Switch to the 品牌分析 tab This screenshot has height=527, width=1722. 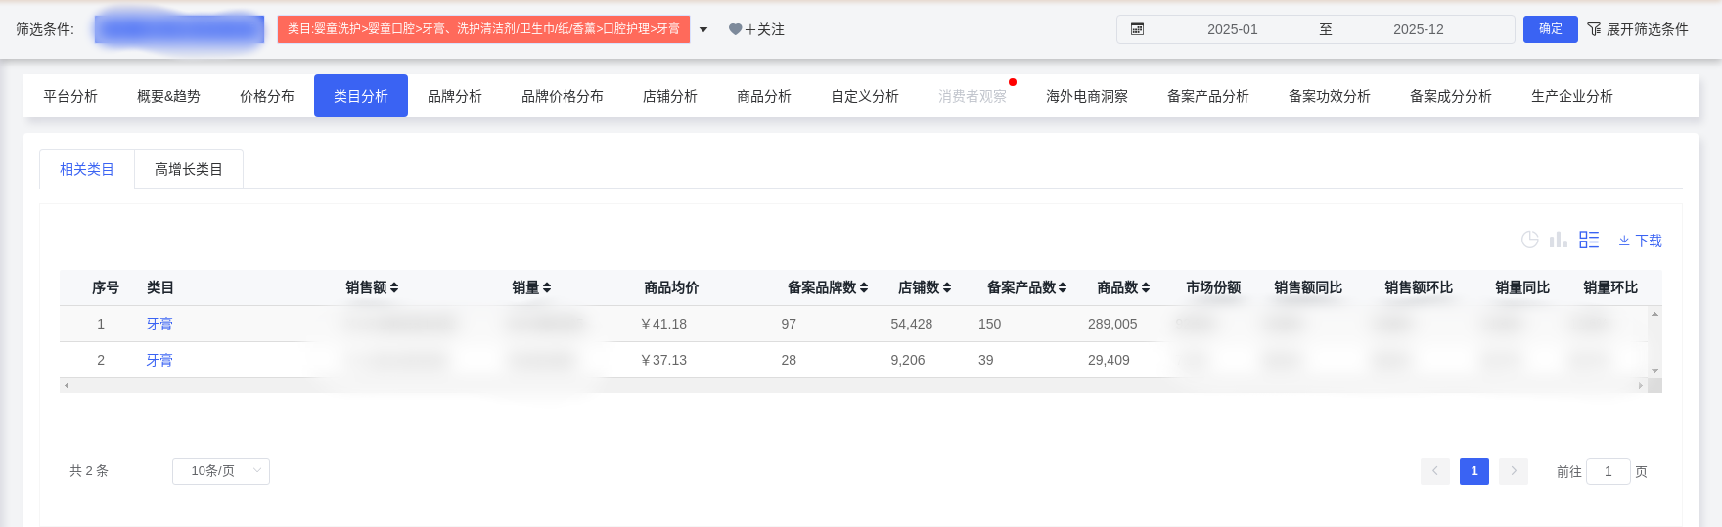coord(455,96)
